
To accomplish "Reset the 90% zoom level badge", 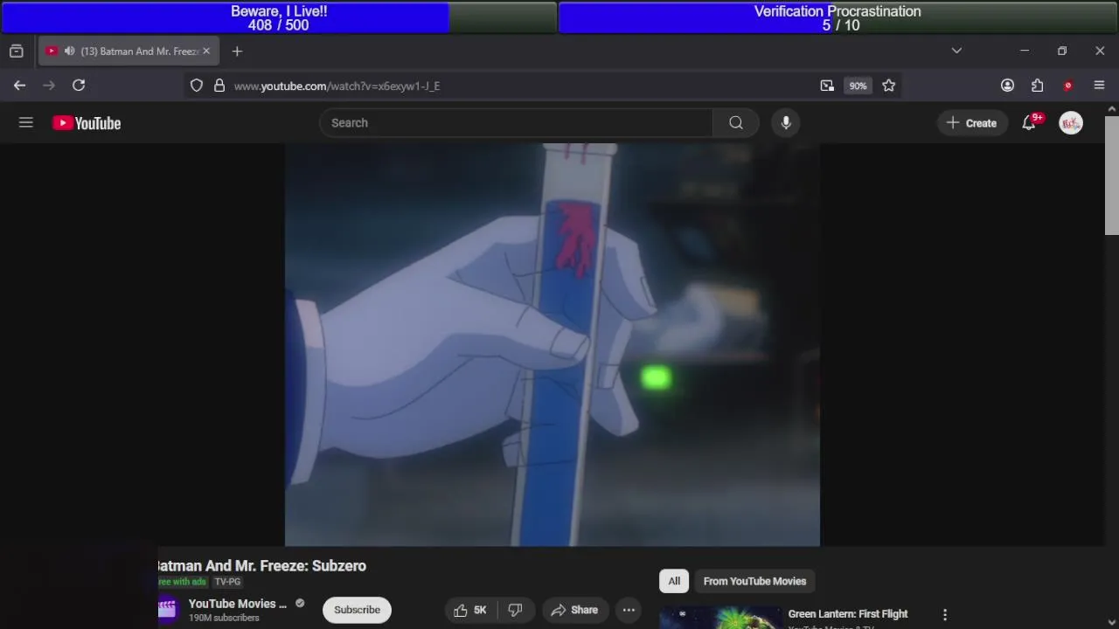I will click(x=858, y=86).
